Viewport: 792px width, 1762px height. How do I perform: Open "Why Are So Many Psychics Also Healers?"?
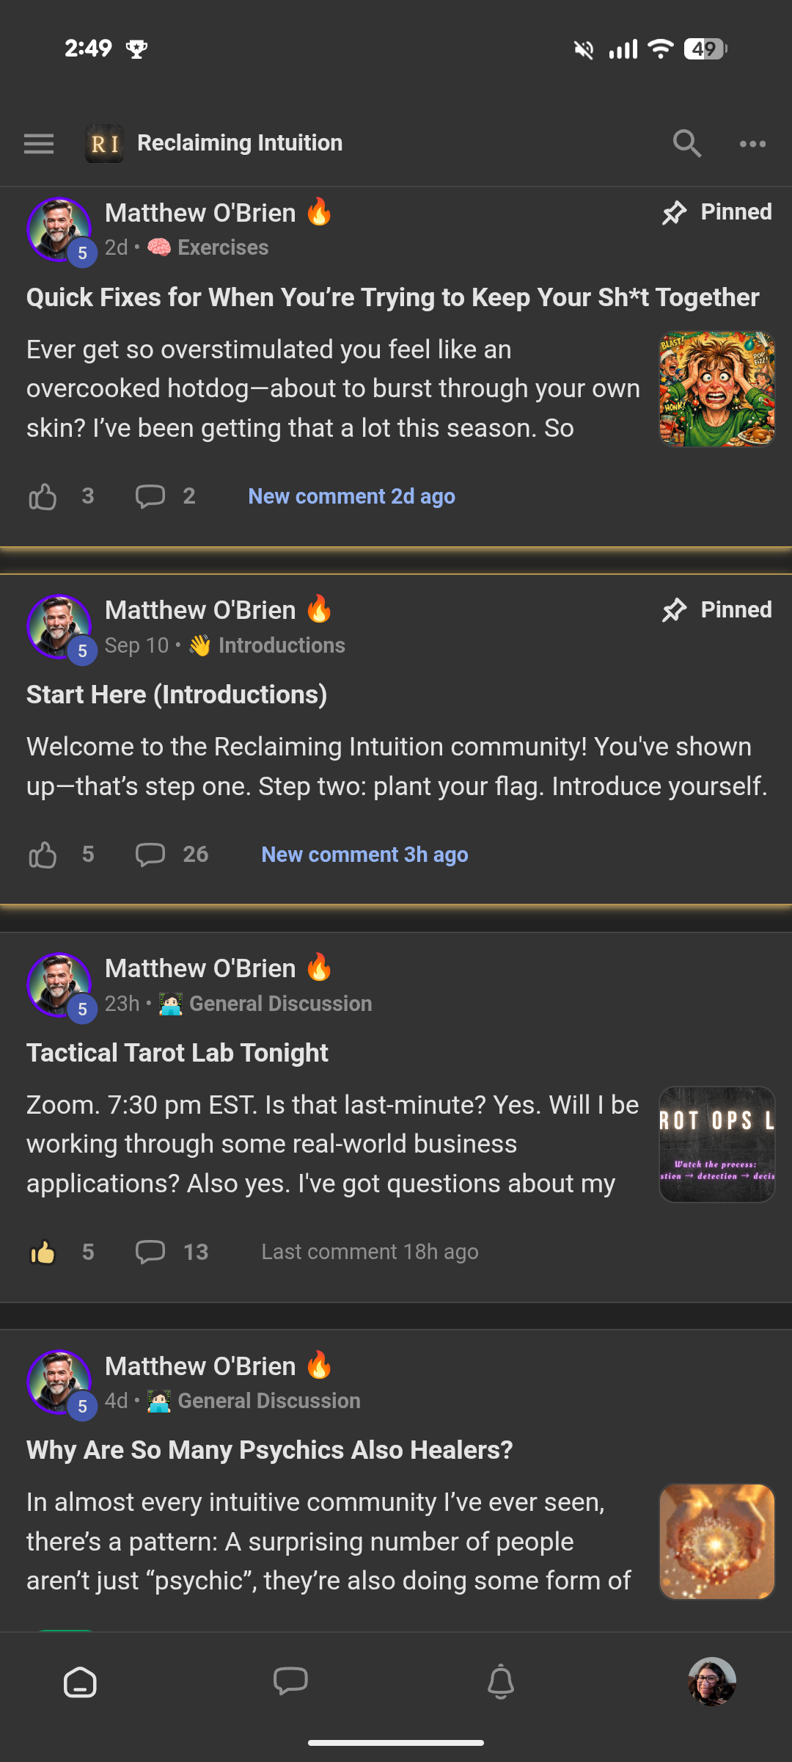[270, 1450]
